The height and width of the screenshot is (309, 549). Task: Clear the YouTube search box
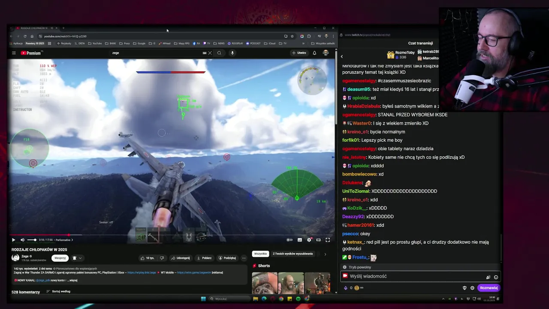pyautogui.click(x=210, y=53)
